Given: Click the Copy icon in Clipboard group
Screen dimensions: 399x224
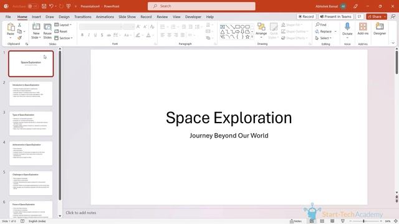Looking at the screenshot, I should click(19, 32).
